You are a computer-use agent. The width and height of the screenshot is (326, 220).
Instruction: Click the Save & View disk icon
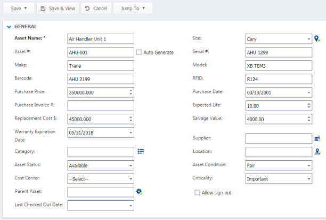pos(43,9)
